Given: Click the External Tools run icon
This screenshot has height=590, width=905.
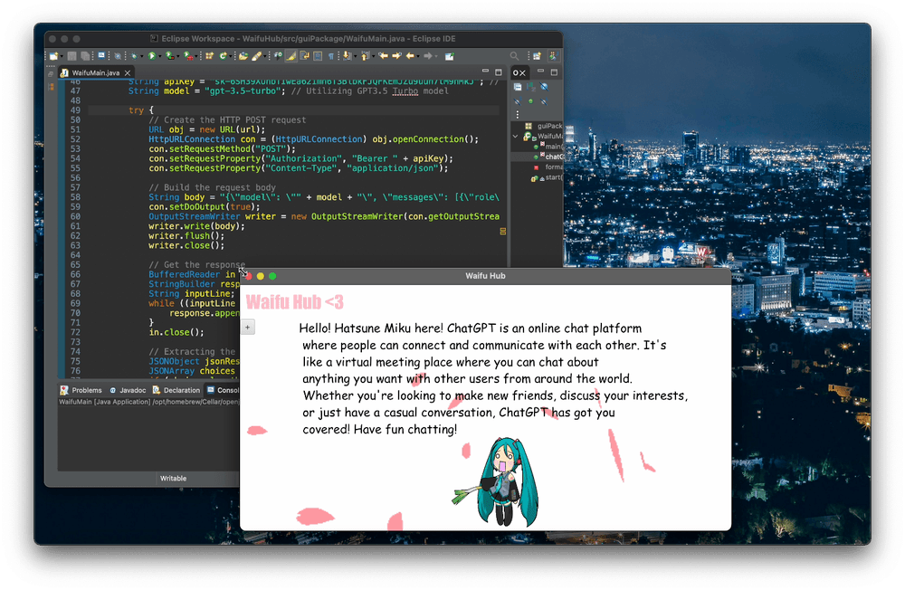Looking at the screenshot, I should click(188, 56).
